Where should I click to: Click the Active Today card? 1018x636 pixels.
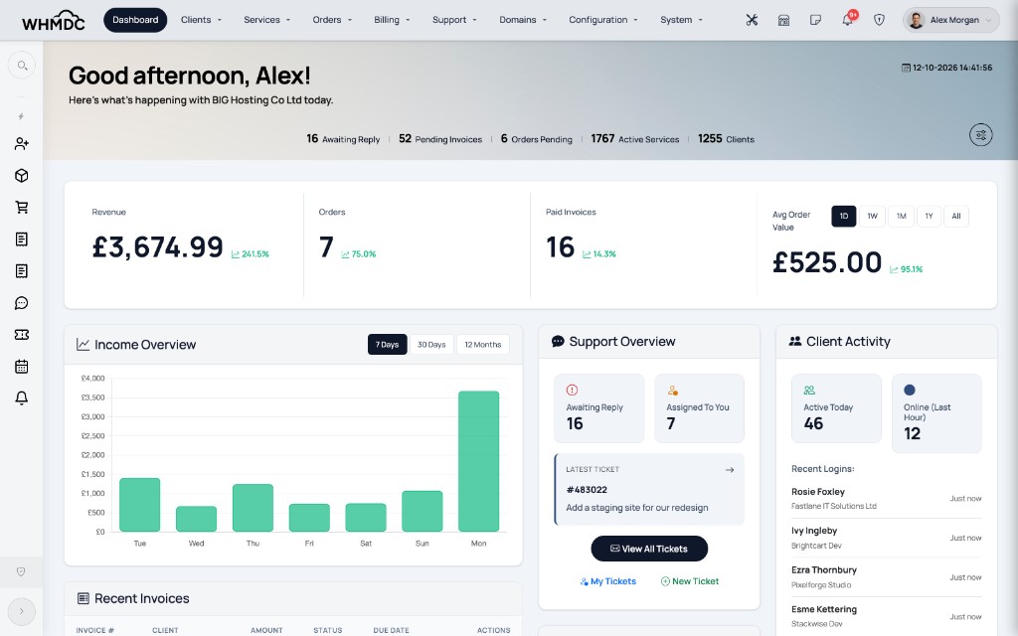pos(836,408)
